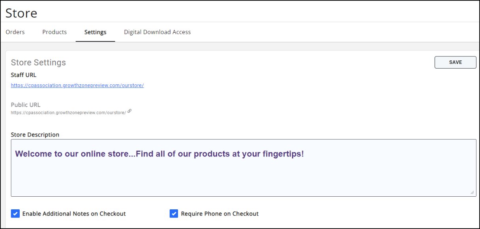The image size is (480, 229).
Task: Select the Settings tab
Action: click(95, 32)
